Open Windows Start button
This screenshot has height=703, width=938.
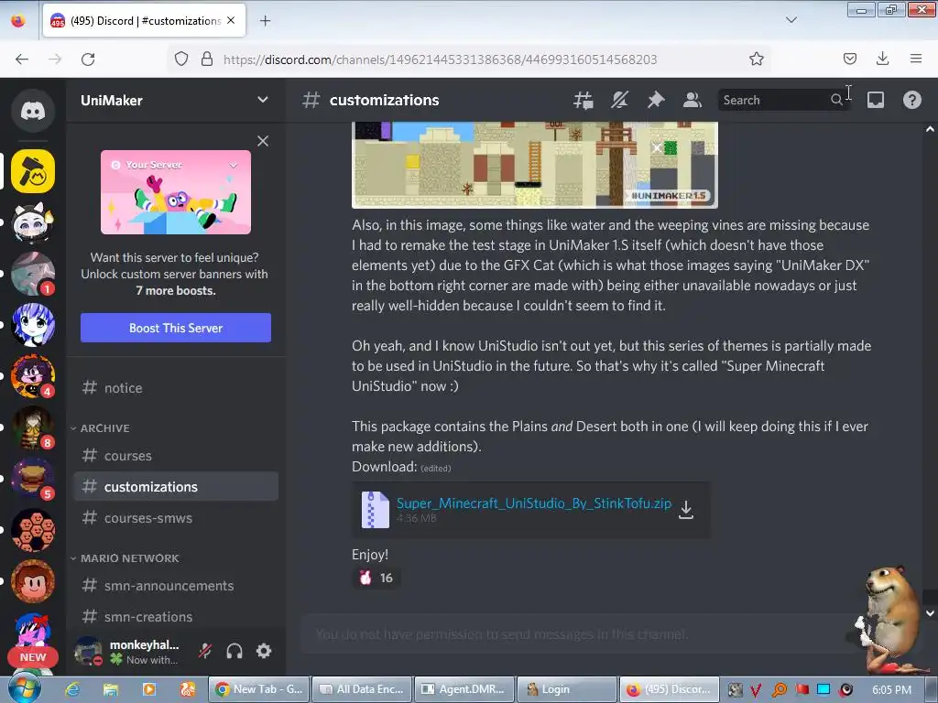pyautogui.click(x=23, y=688)
